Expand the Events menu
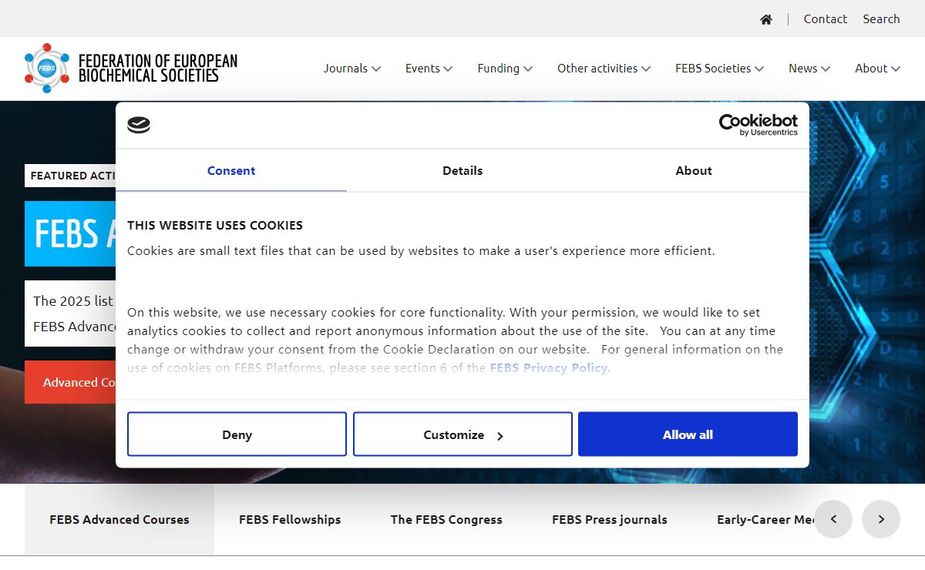Viewport: 925px width, 570px height. 429,69
